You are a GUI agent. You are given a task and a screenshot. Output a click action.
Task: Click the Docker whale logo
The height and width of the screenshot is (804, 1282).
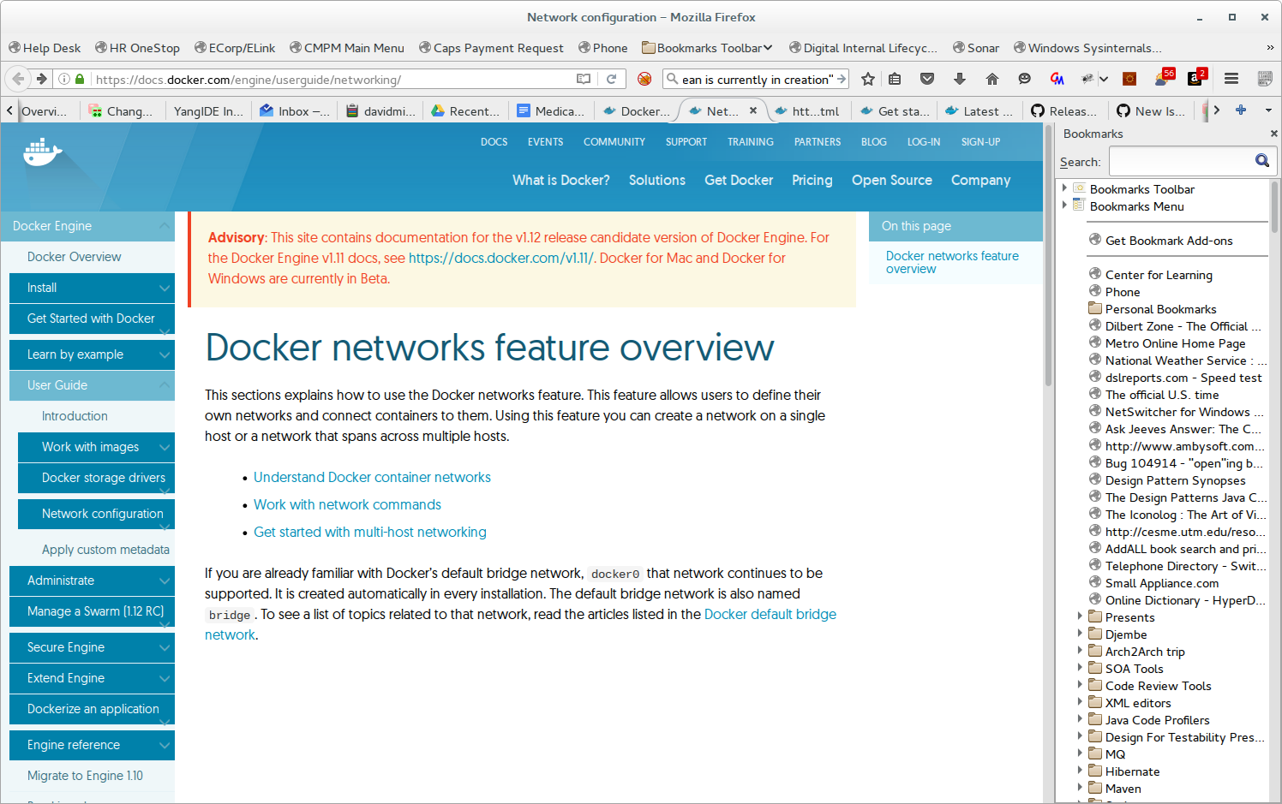(x=43, y=152)
